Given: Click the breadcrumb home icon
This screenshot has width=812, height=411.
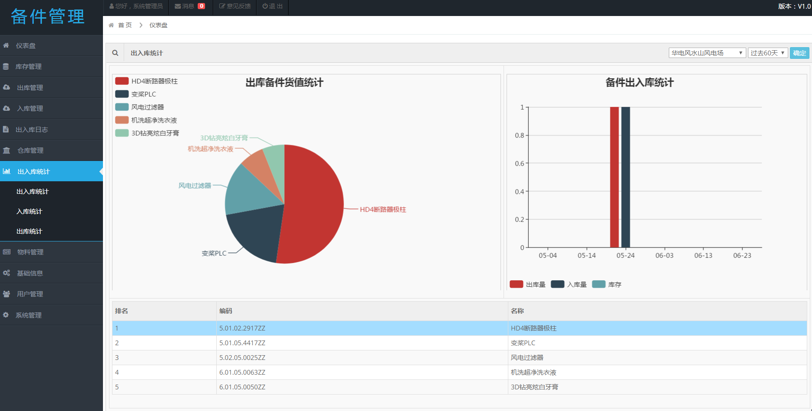Looking at the screenshot, I should tap(111, 25).
